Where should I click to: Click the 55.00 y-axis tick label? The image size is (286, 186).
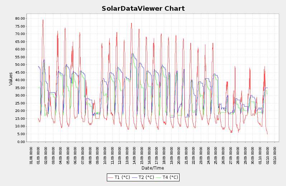pyautogui.click(x=20, y=57)
